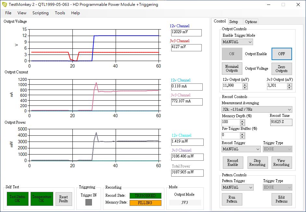The width and height of the screenshot is (306, 212).
Task: Click the Record Enable button
Action: coord(233,163)
